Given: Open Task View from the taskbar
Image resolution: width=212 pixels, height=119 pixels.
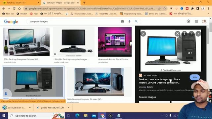Looking at the screenshot, I should pos(69,116).
